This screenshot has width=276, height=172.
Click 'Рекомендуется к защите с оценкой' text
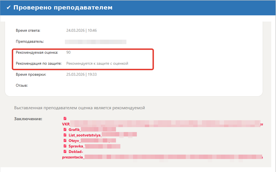point(97,63)
